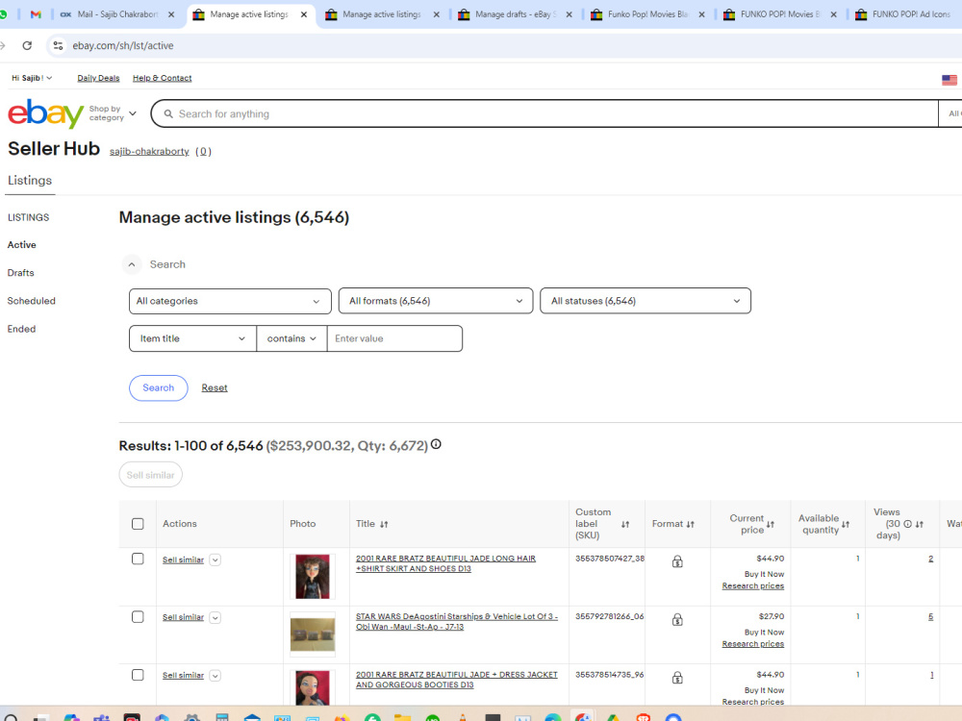Click the search magnifier icon
This screenshot has height=721, width=962.
click(168, 114)
